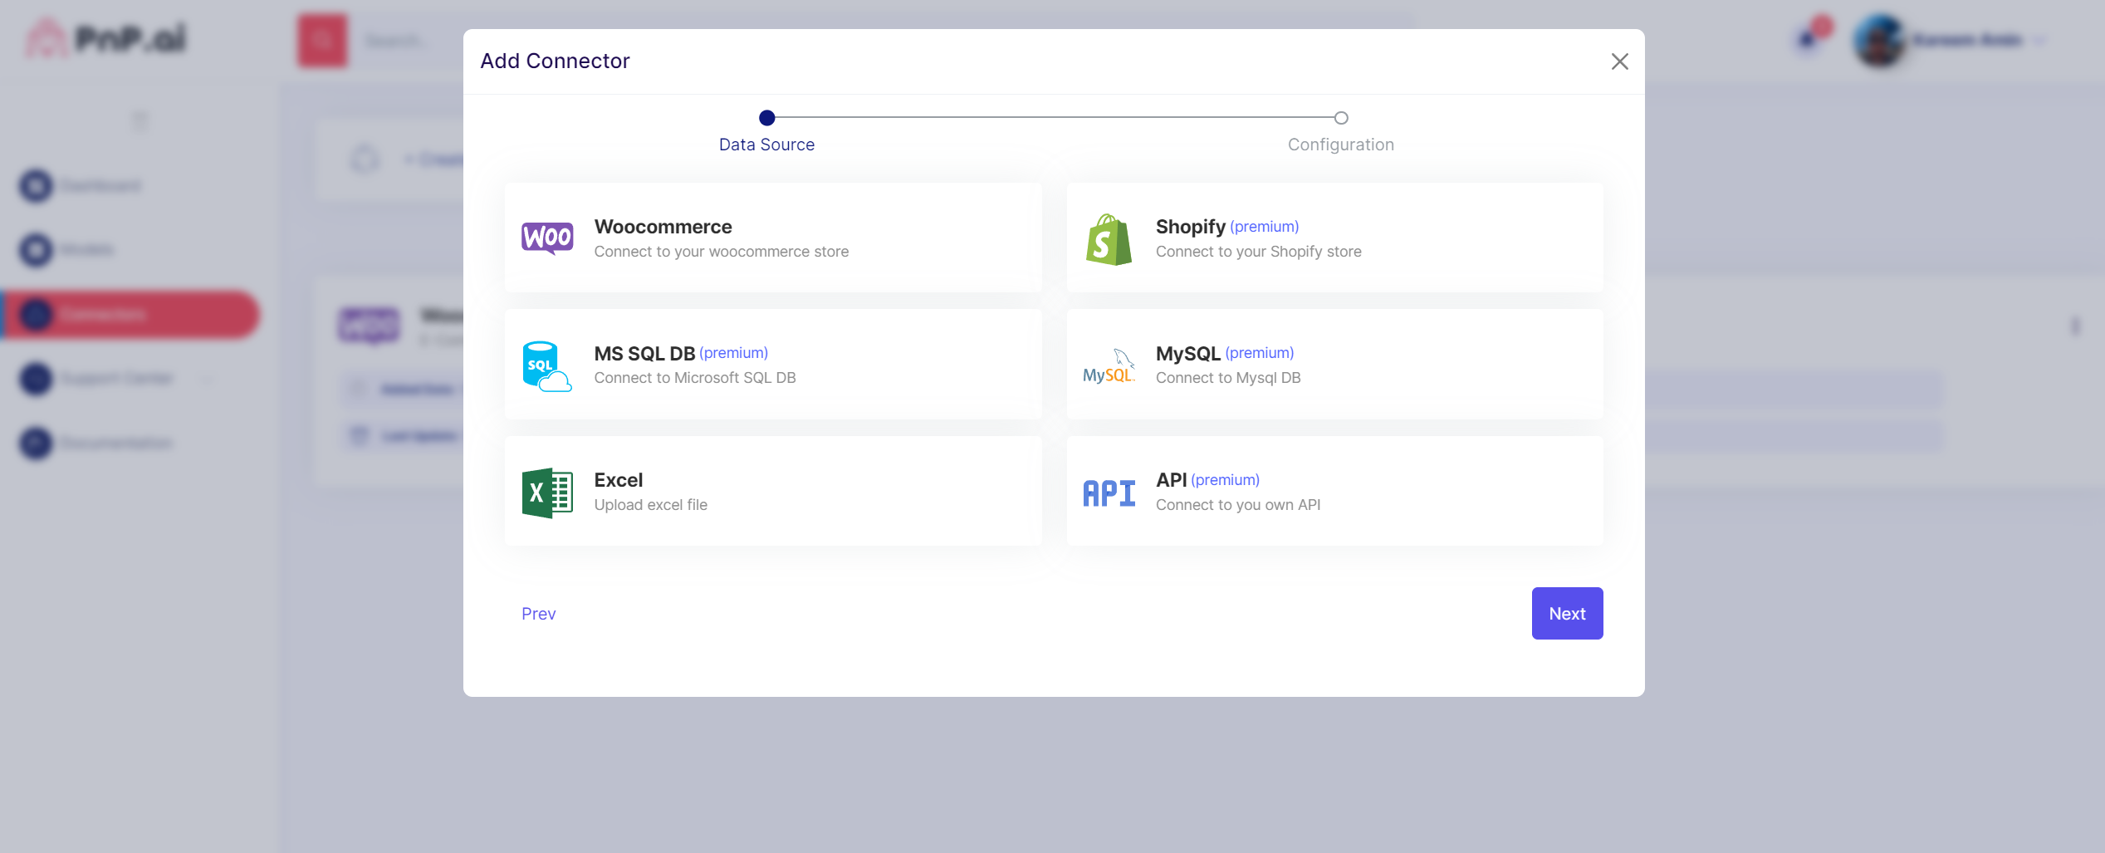Screen dimensions: 2105x853
Task: Click the premium tag beside MySQL
Action: pos(1260,353)
